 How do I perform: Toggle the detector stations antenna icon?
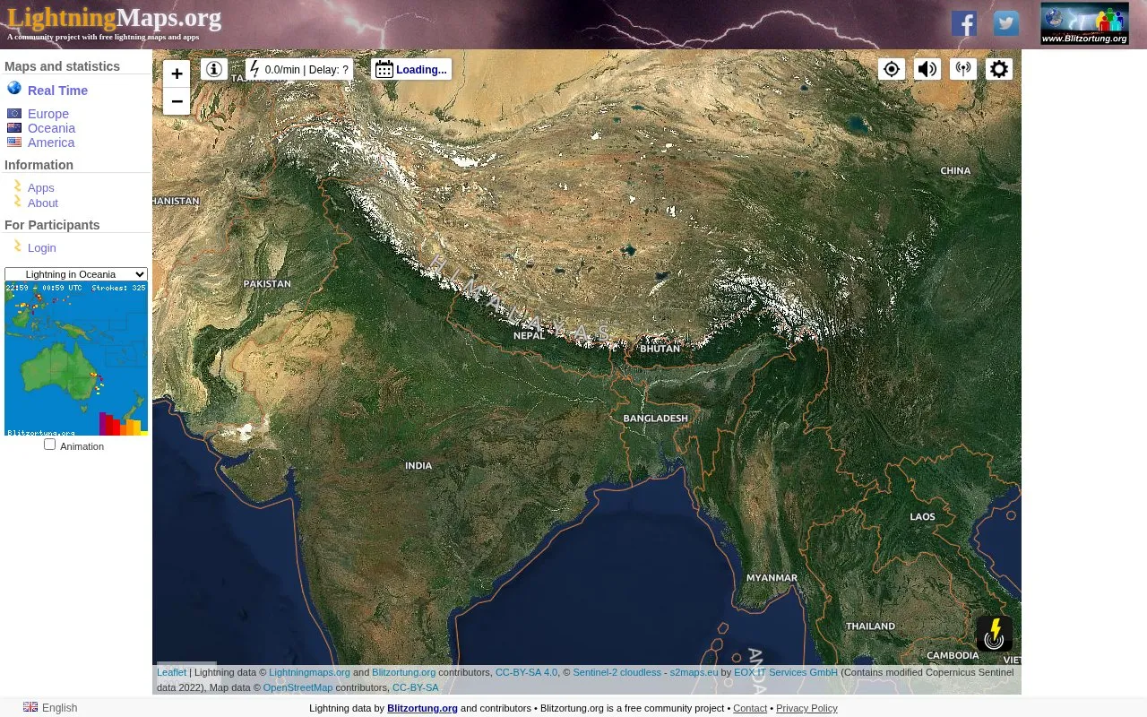[x=963, y=69]
